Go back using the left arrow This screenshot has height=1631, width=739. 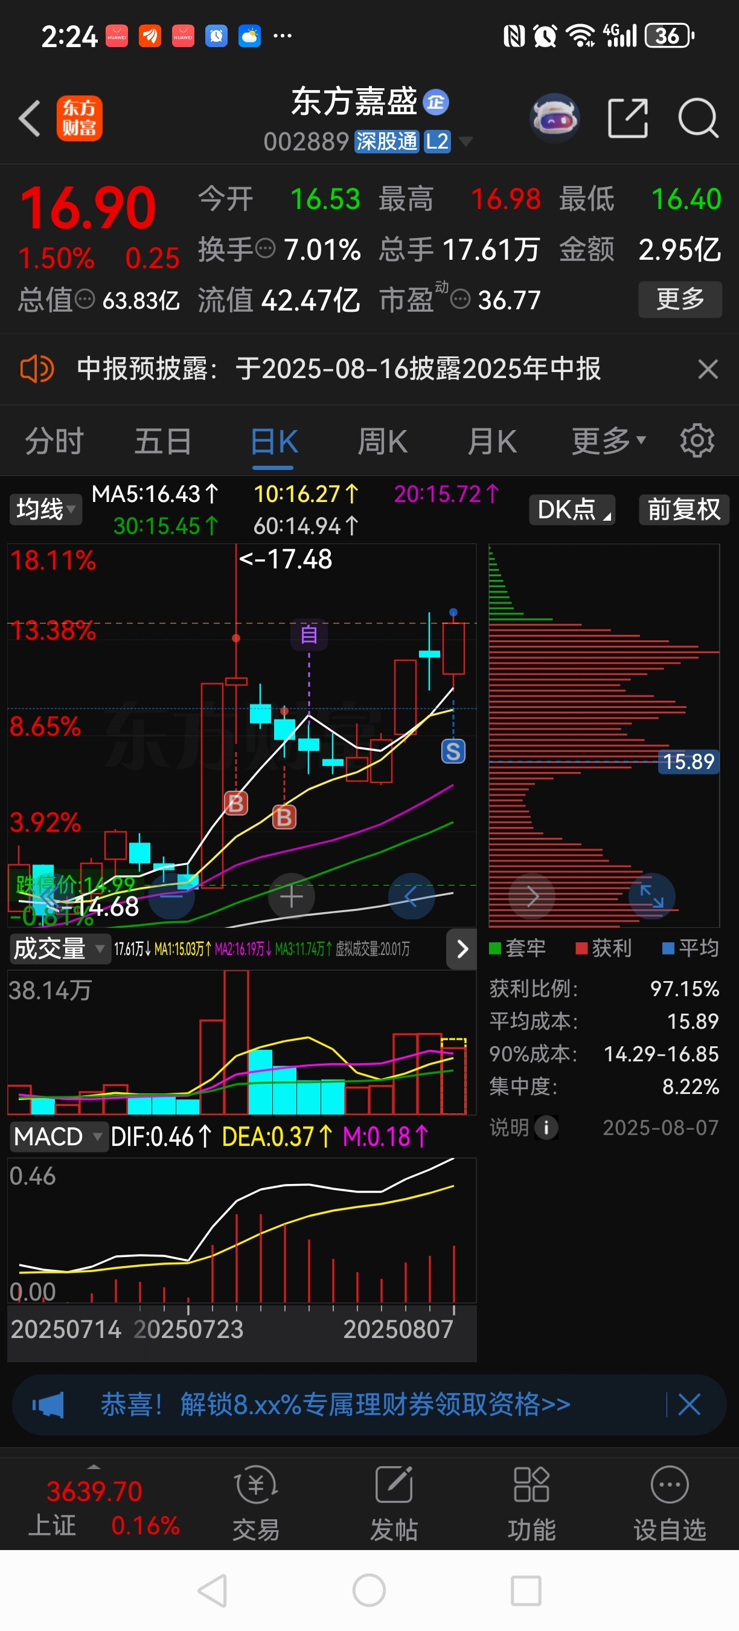(30, 118)
